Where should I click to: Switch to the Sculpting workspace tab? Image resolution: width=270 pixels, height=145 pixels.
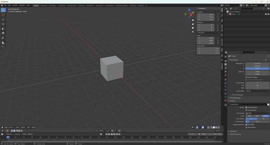[x=52, y=6]
